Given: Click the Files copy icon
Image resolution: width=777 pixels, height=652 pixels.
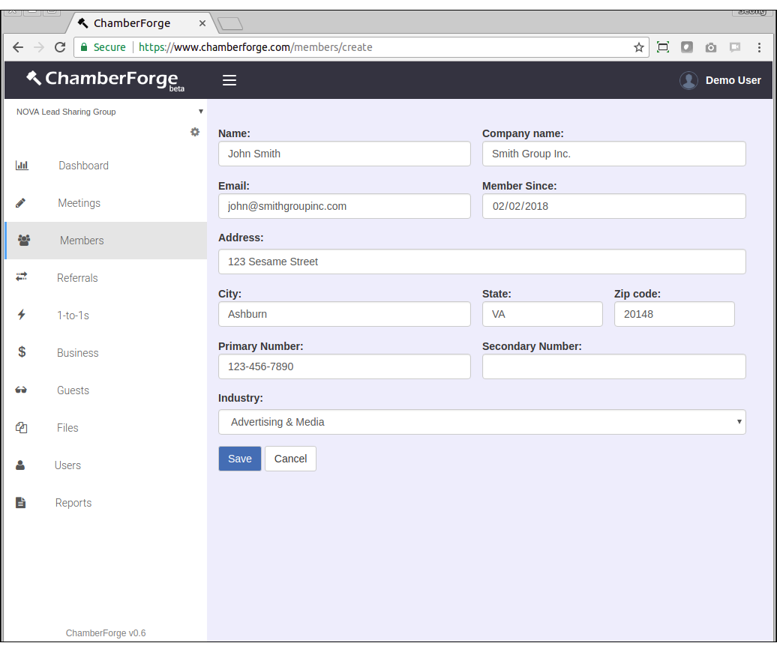Looking at the screenshot, I should click(21, 428).
